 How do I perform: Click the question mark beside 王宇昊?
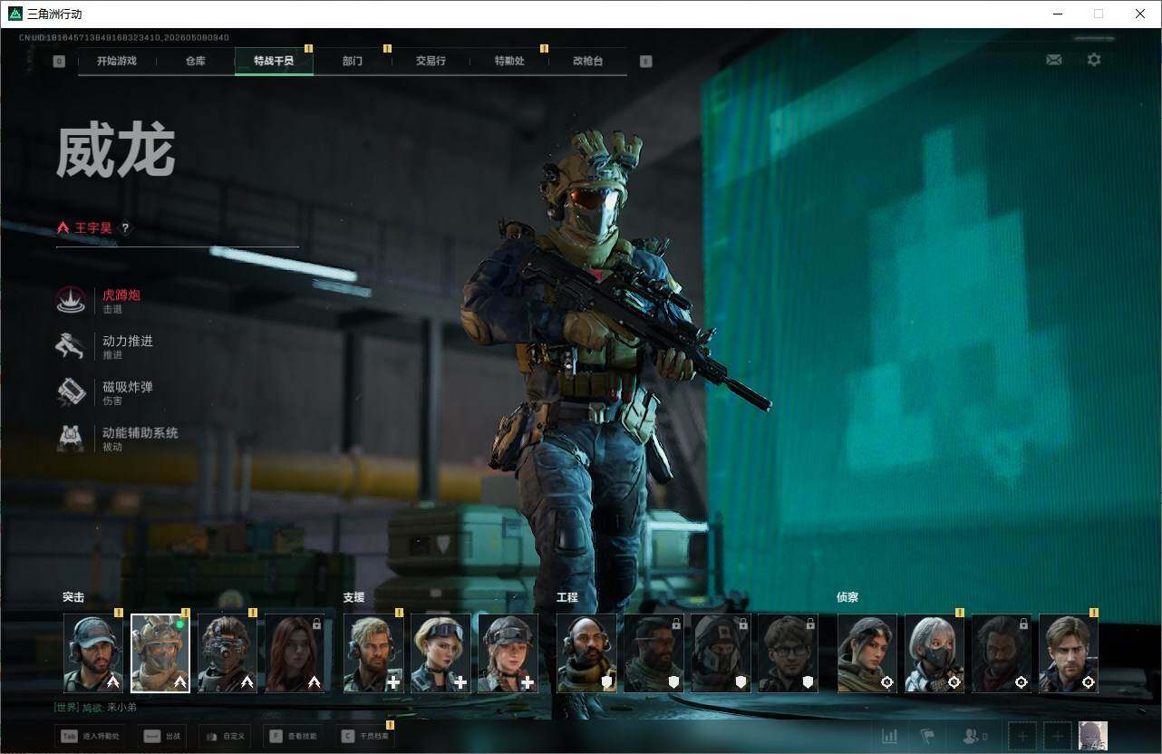point(126,228)
